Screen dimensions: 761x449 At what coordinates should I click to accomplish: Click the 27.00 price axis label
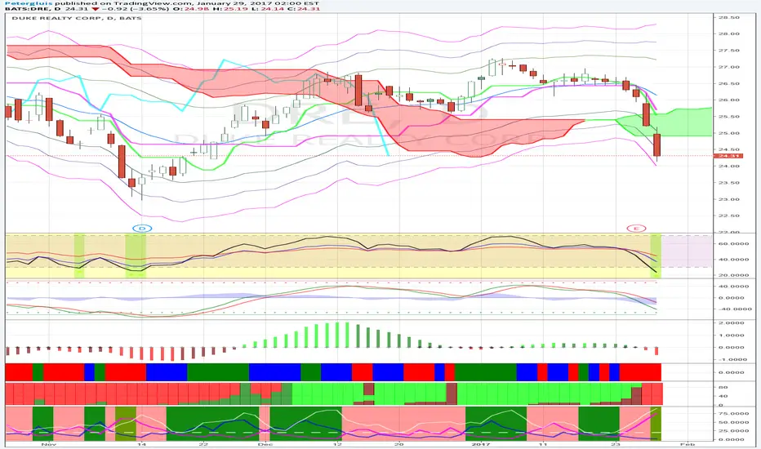(x=729, y=67)
